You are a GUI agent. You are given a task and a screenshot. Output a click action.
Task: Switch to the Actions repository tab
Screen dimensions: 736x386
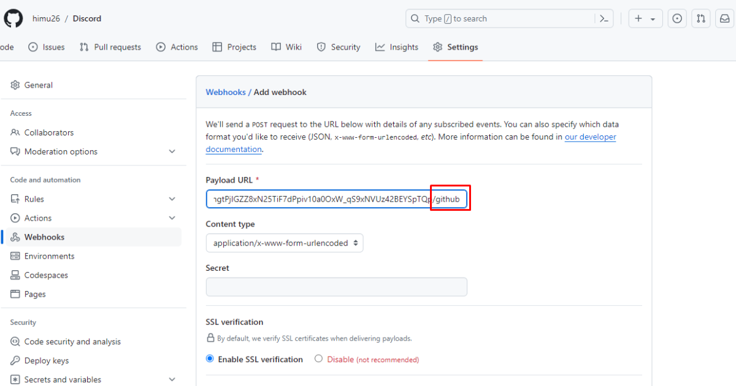click(x=177, y=47)
